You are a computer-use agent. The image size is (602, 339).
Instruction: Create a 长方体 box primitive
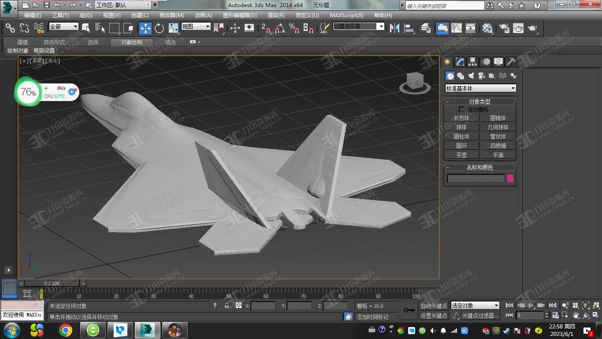pos(461,118)
